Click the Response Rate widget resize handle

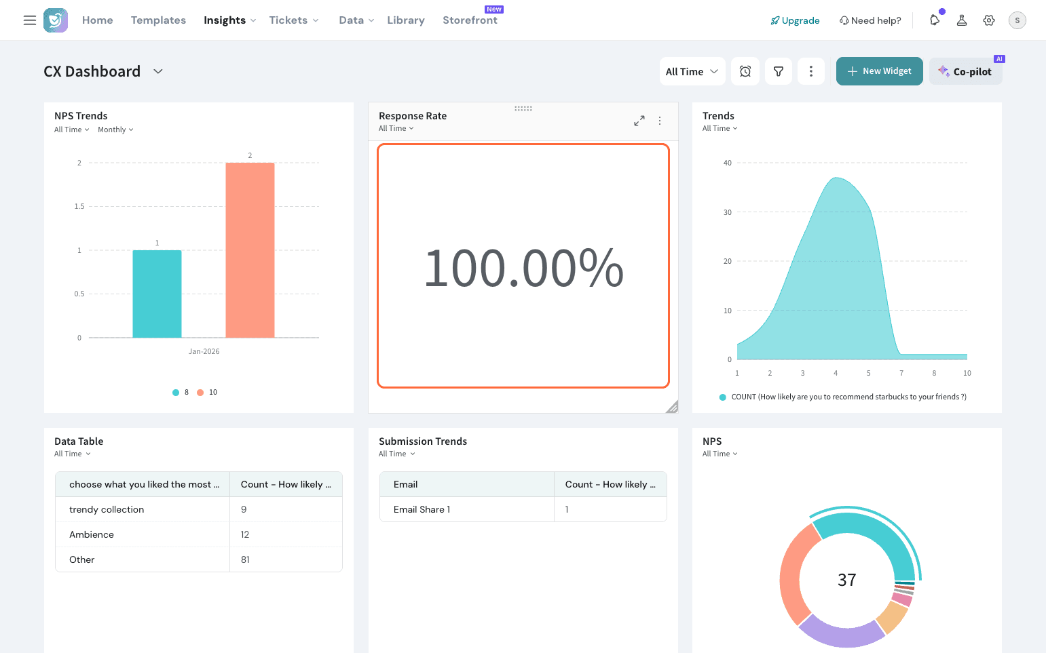pyautogui.click(x=672, y=407)
